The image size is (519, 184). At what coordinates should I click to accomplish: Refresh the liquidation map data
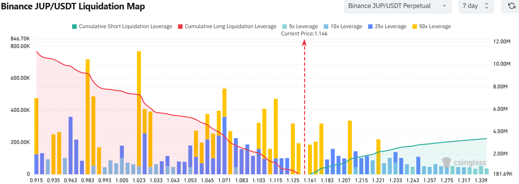click(511, 6)
